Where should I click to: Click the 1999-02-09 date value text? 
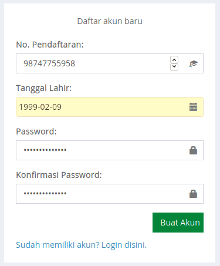click(40, 107)
